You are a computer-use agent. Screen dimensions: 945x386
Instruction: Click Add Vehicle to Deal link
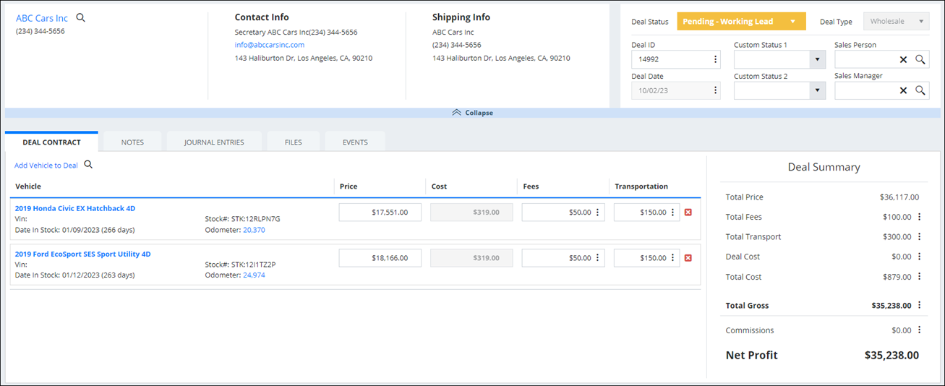pyautogui.click(x=46, y=166)
